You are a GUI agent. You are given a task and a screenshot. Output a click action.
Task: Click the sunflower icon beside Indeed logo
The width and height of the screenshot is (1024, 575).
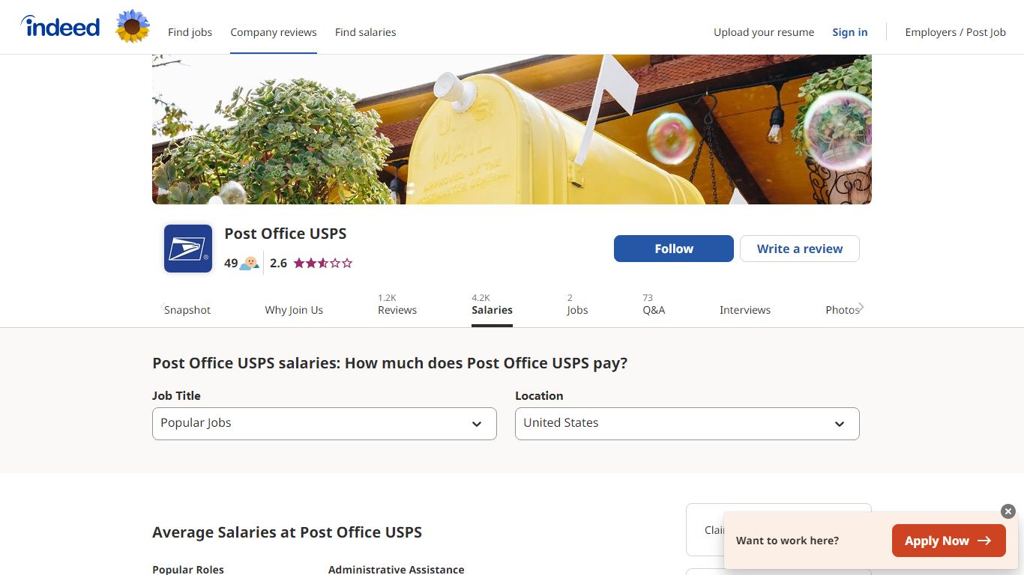[x=133, y=26]
